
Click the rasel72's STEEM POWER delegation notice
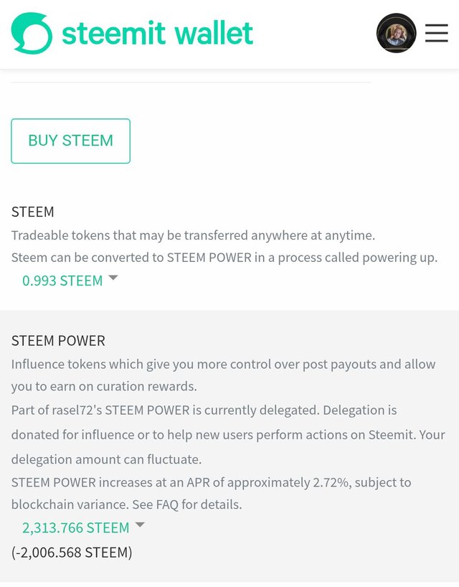pyautogui.click(x=228, y=435)
